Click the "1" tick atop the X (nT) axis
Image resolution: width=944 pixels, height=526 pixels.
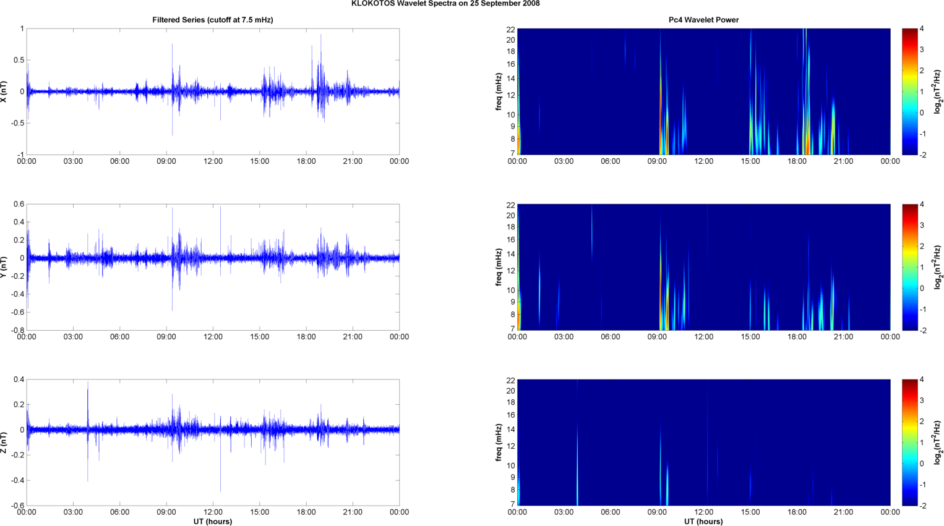pos(22,28)
